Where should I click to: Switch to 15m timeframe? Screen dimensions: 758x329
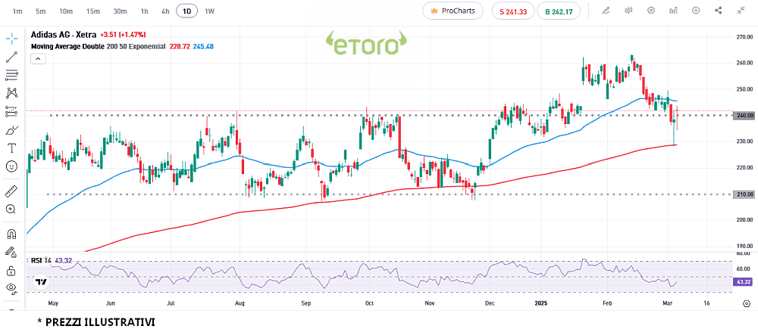(x=92, y=11)
